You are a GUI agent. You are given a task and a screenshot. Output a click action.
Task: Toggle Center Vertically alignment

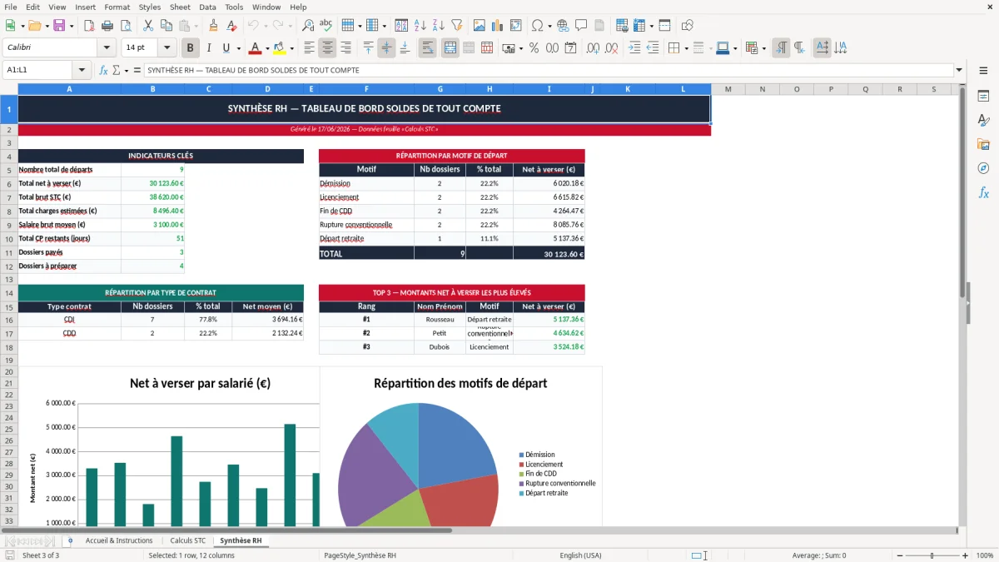click(x=386, y=48)
